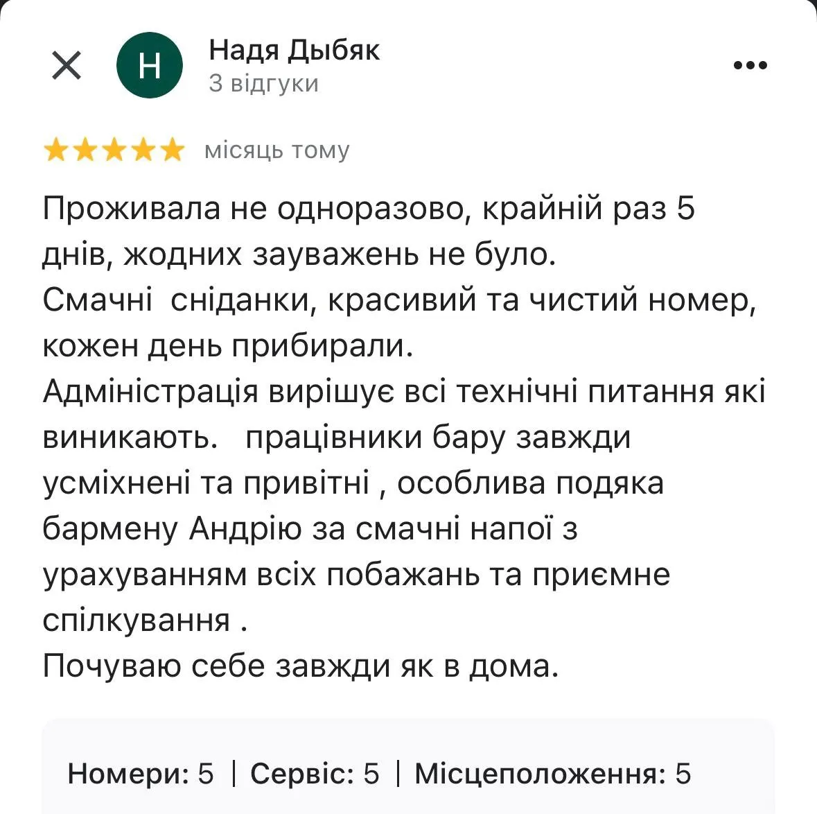This screenshot has width=817, height=814.
Task: Click the місяць тому timestamp
Action: 276,150
